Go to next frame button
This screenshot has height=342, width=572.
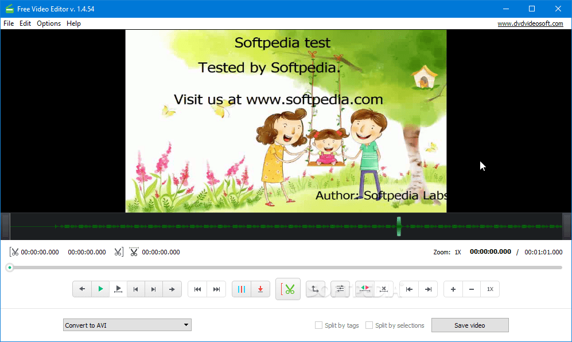154,289
